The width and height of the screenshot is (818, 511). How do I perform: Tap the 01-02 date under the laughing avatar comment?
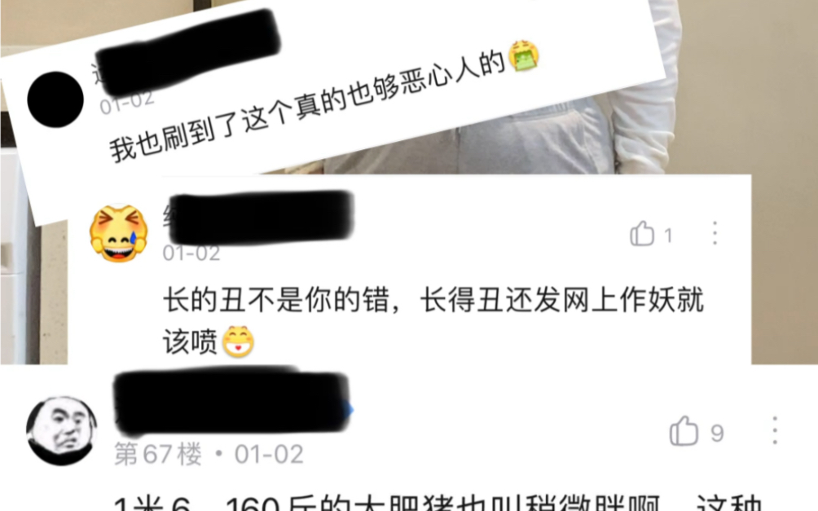(191, 253)
